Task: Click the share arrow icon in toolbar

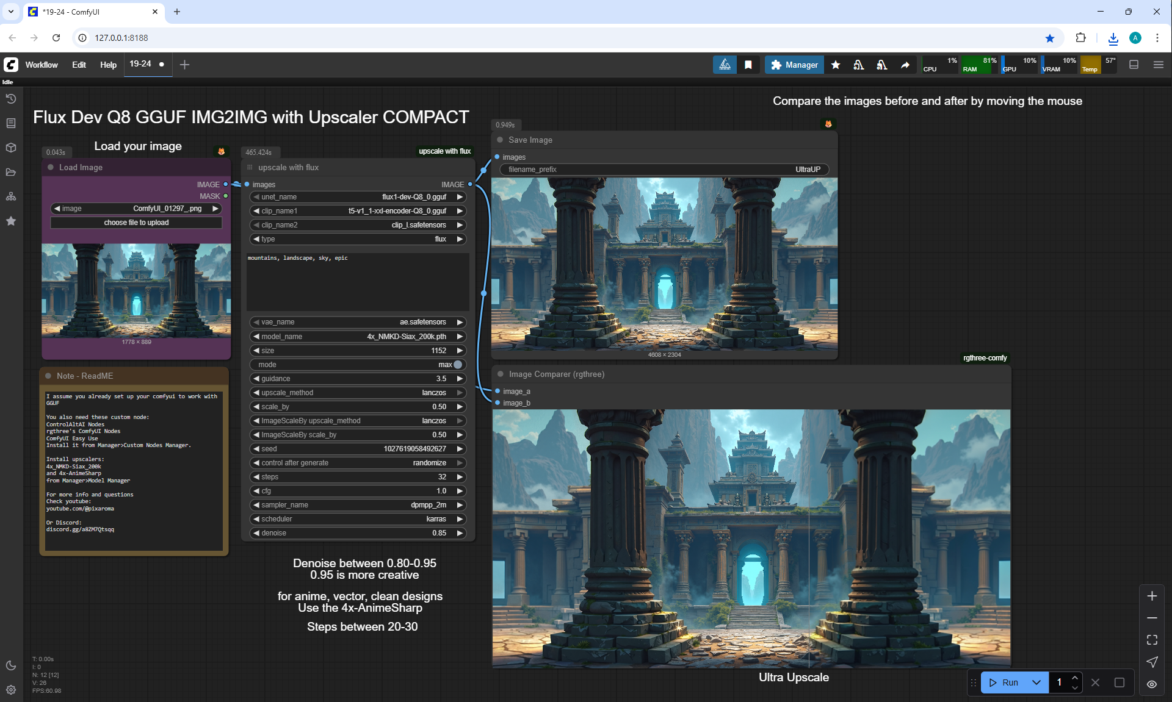Action: point(905,65)
